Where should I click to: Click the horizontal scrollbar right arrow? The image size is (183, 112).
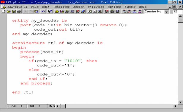coord(176,106)
